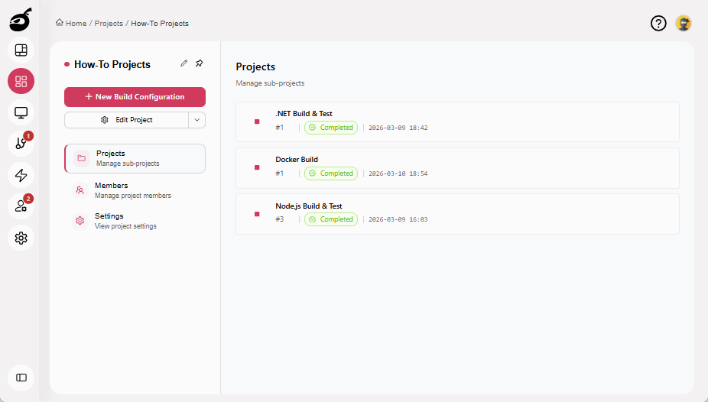
Task: Open the Node.js Build & Test configuration
Action: click(457, 214)
